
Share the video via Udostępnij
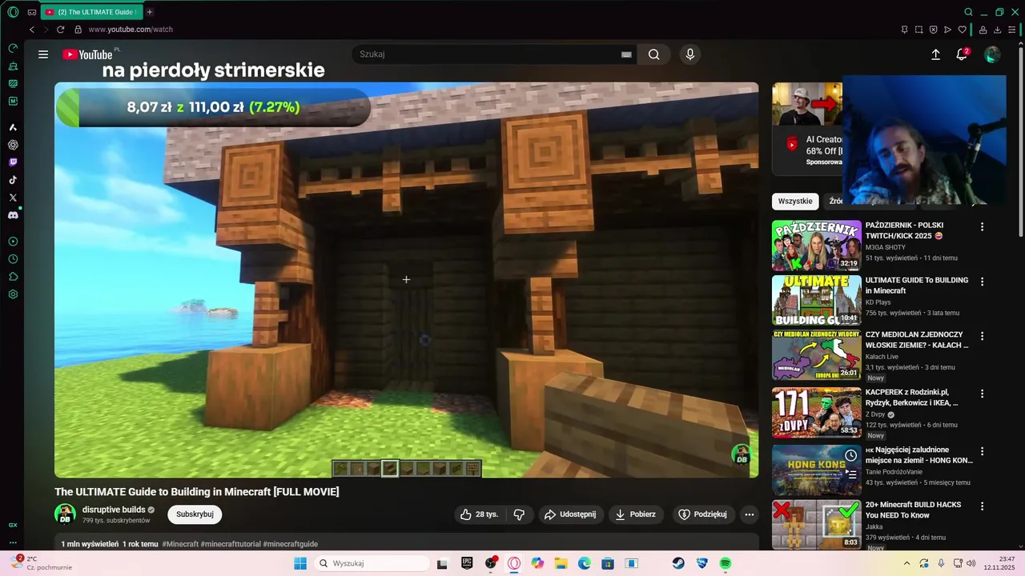570,514
